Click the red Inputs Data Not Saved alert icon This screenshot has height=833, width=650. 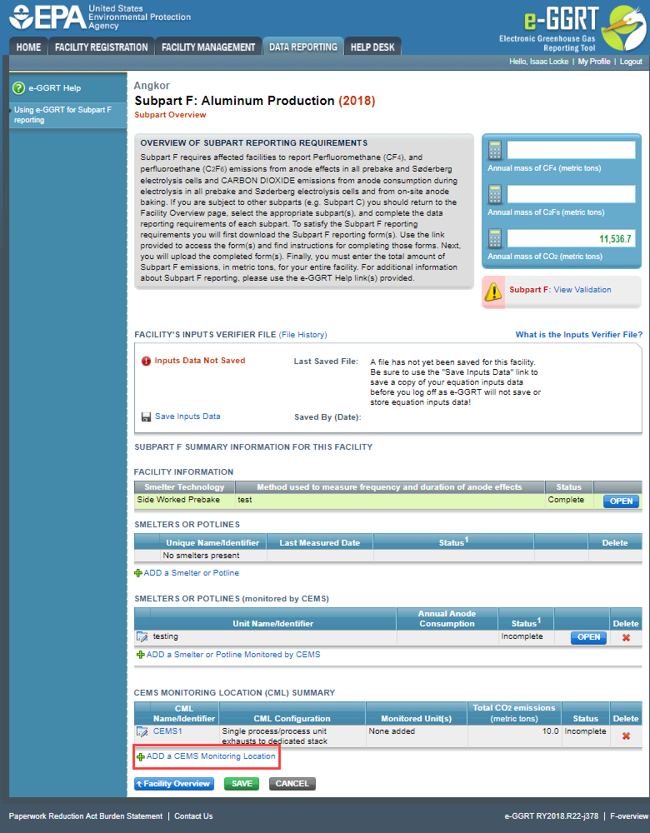146,361
